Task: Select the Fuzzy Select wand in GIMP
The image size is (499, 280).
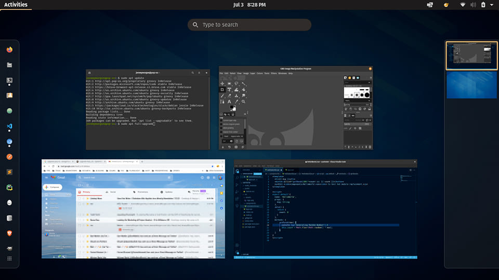Action: coord(243,83)
